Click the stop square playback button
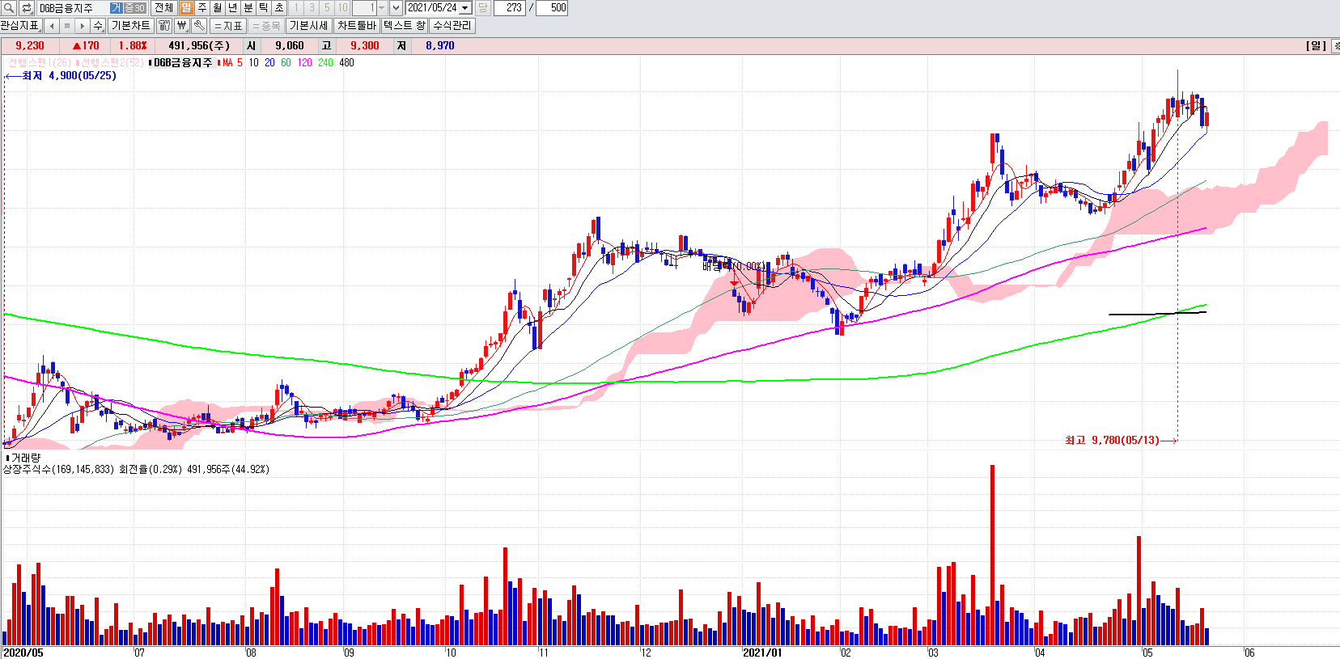Image resolution: width=1340 pixels, height=659 pixels. 67,25
